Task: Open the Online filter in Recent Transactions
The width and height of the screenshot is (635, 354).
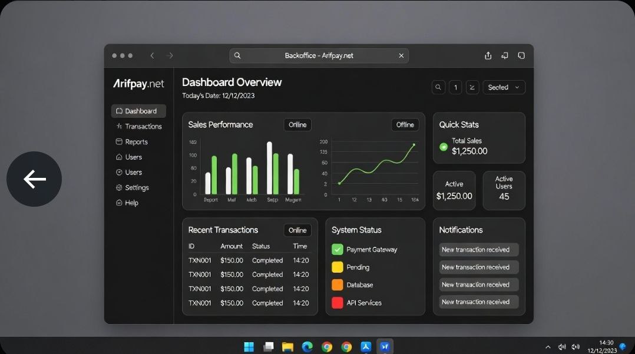Action: click(x=297, y=230)
